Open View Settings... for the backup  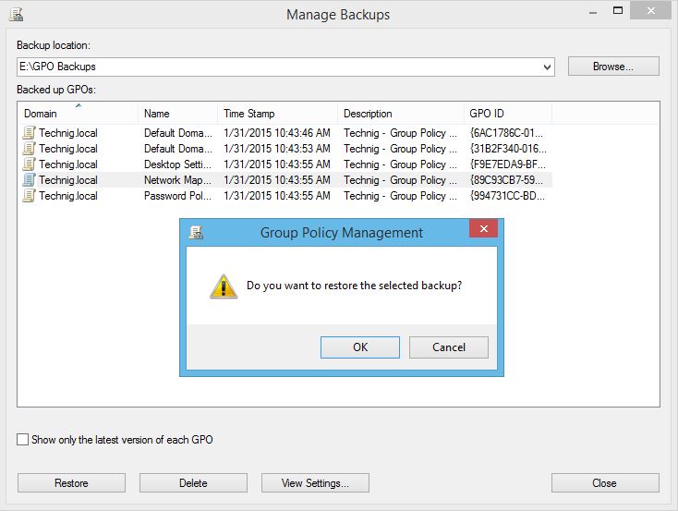pos(315,483)
